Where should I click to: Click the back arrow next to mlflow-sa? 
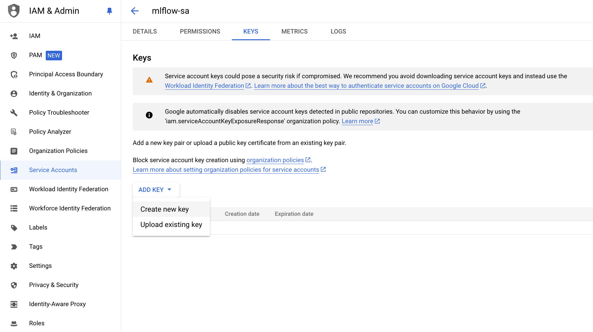point(135,11)
